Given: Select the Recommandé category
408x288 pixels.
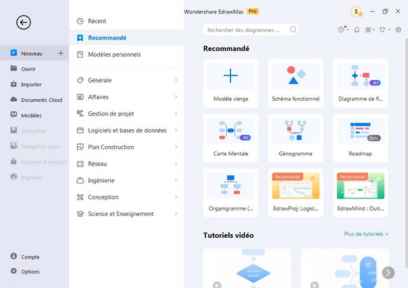Looking at the screenshot, I should click(126, 37).
